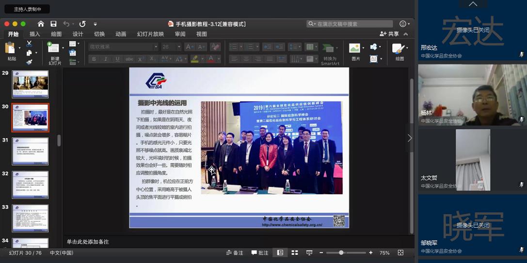Switch to slide sorter grid view

point(294,253)
